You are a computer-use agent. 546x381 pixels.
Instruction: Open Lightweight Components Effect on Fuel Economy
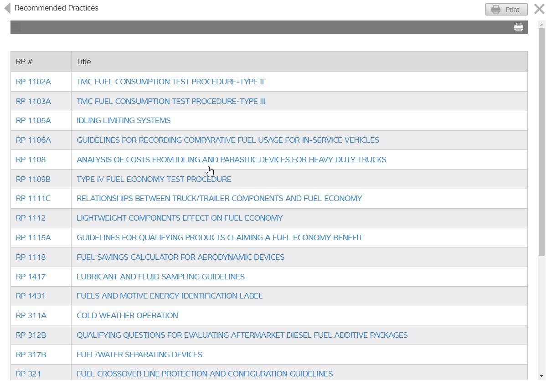coord(180,218)
